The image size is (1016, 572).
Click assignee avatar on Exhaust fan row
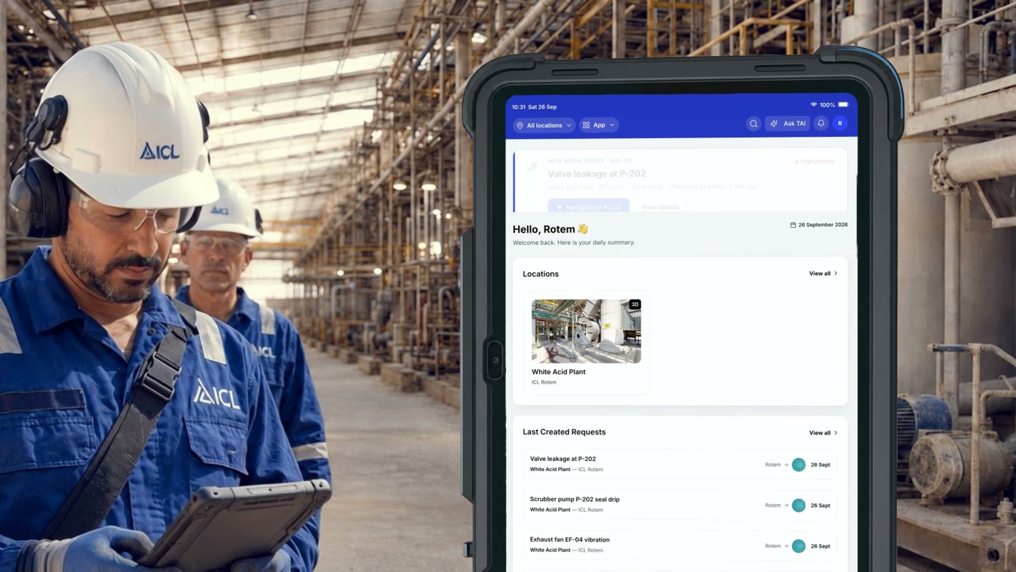[x=799, y=546]
